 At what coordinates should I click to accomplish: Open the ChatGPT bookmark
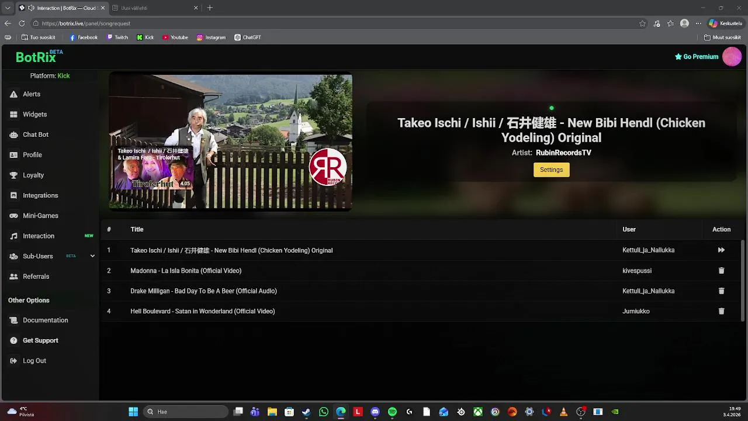248,37
